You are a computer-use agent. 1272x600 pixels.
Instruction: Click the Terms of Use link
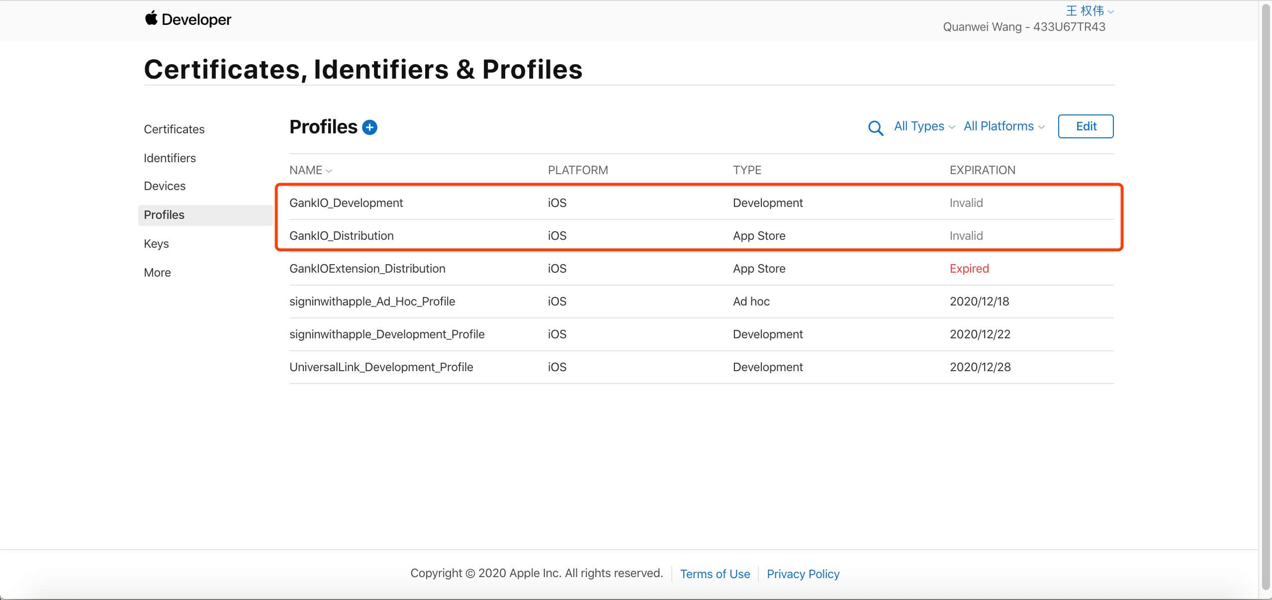pos(715,574)
